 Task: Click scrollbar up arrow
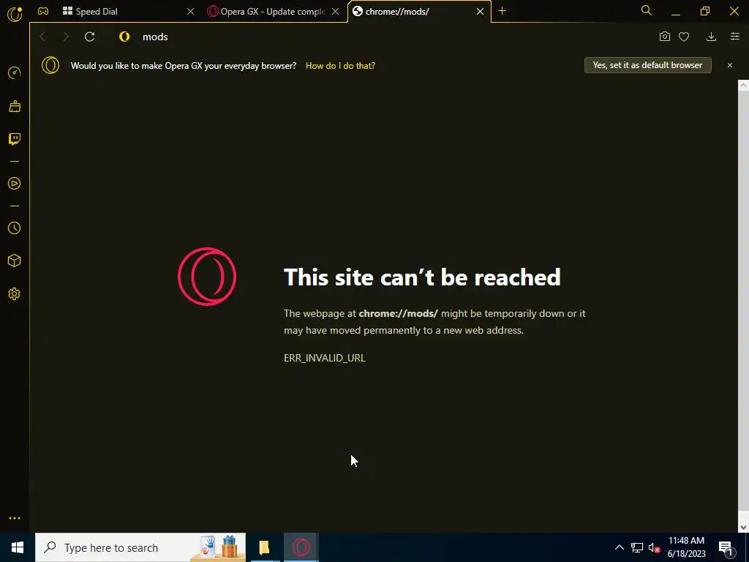coord(743,85)
